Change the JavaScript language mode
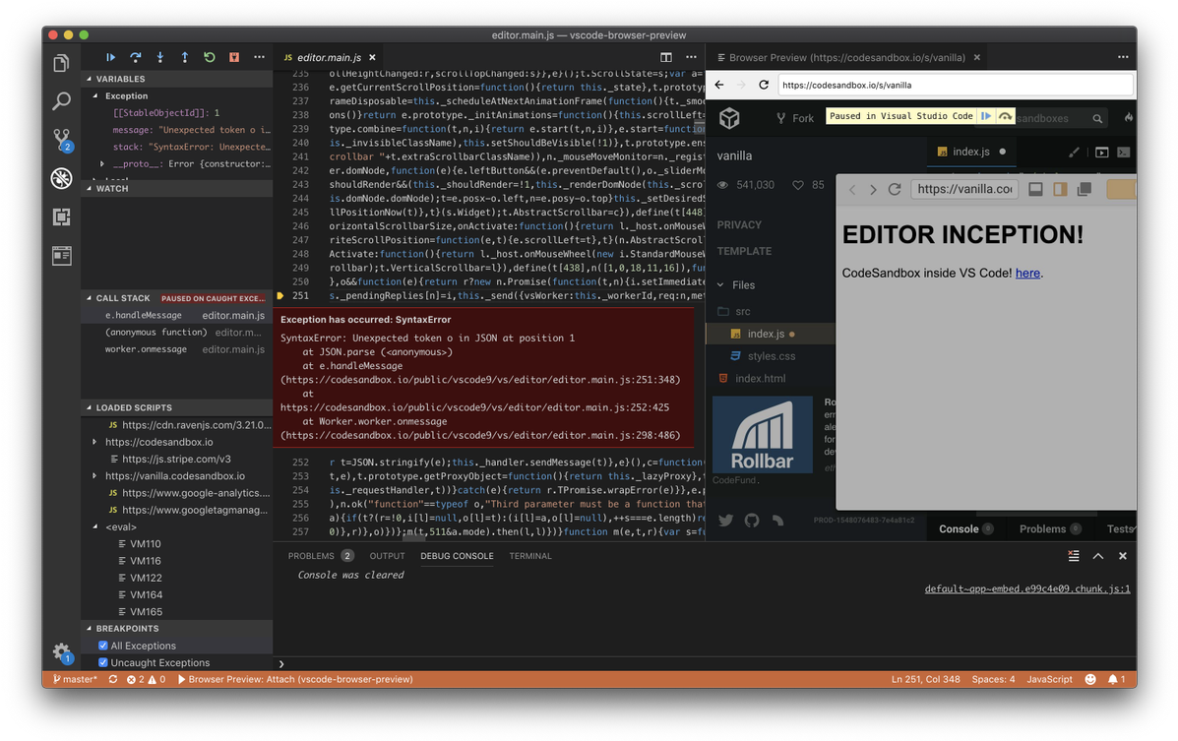Image resolution: width=1178 pixels, height=741 pixels. pos(1049,679)
